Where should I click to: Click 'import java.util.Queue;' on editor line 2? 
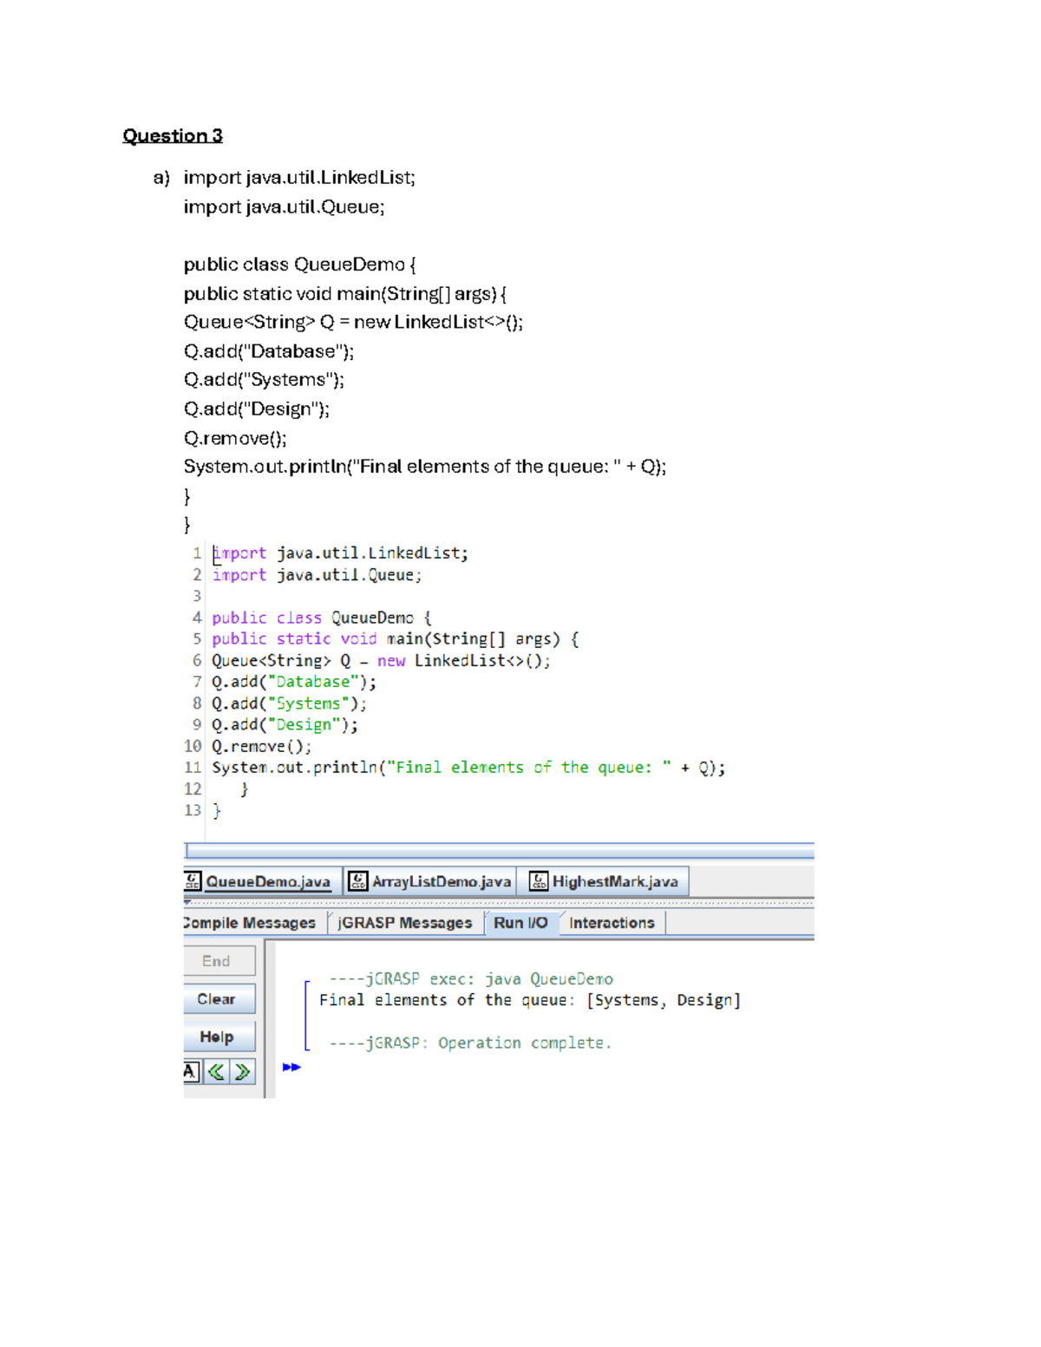coord(317,575)
